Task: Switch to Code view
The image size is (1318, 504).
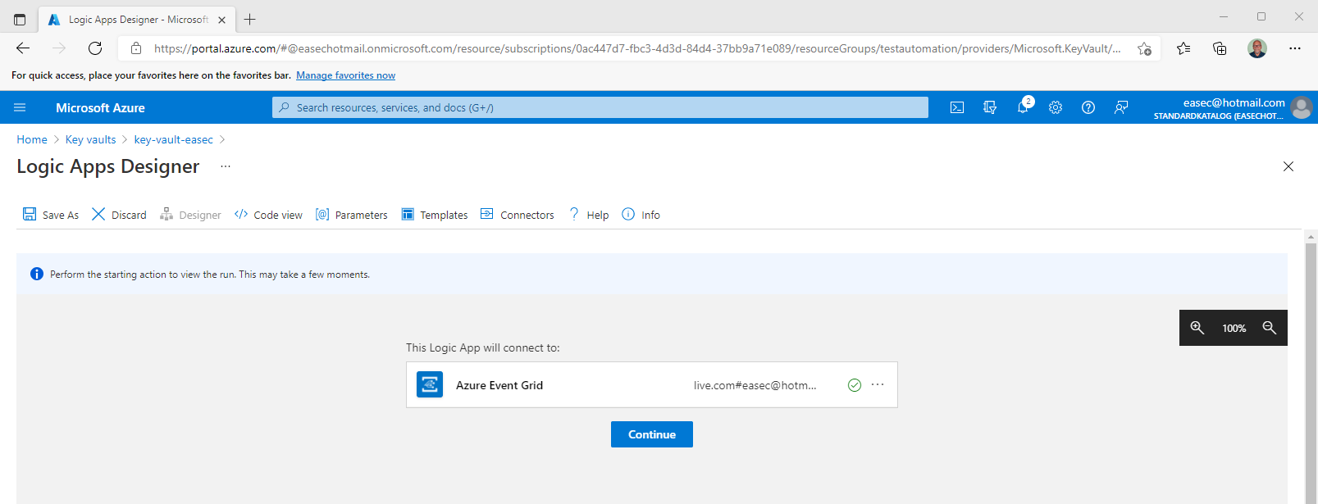Action: coord(268,215)
